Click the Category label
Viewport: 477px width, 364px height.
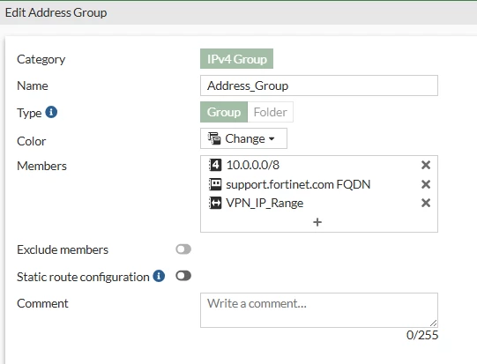click(x=41, y=59)
